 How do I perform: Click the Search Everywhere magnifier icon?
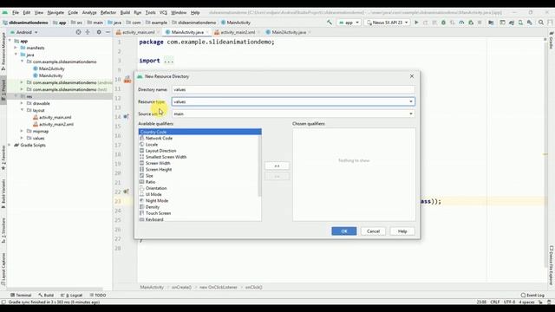tap(541, 23)
